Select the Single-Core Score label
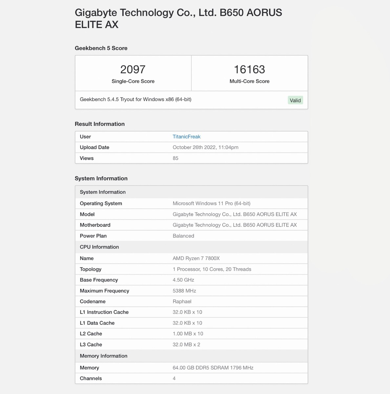The width and height of the screenshot is (390, 394). point(133,81)
